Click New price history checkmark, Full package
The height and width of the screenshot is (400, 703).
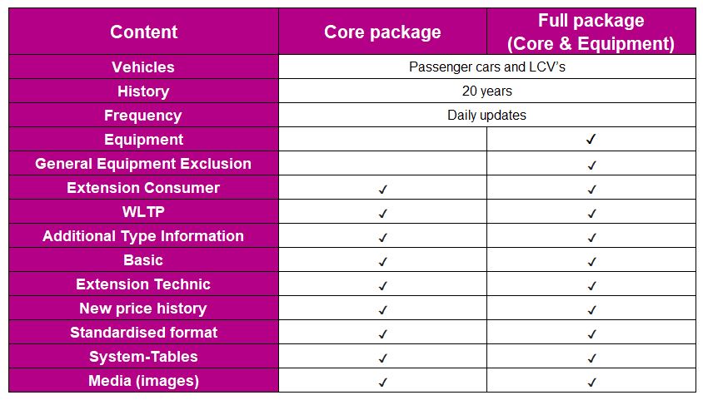point(591,309)
